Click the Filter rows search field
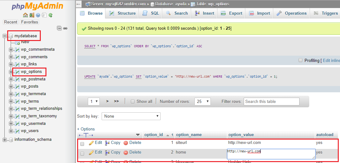This screenshot has width=340, height=163. pyautogui.click(x=272, y=101)
